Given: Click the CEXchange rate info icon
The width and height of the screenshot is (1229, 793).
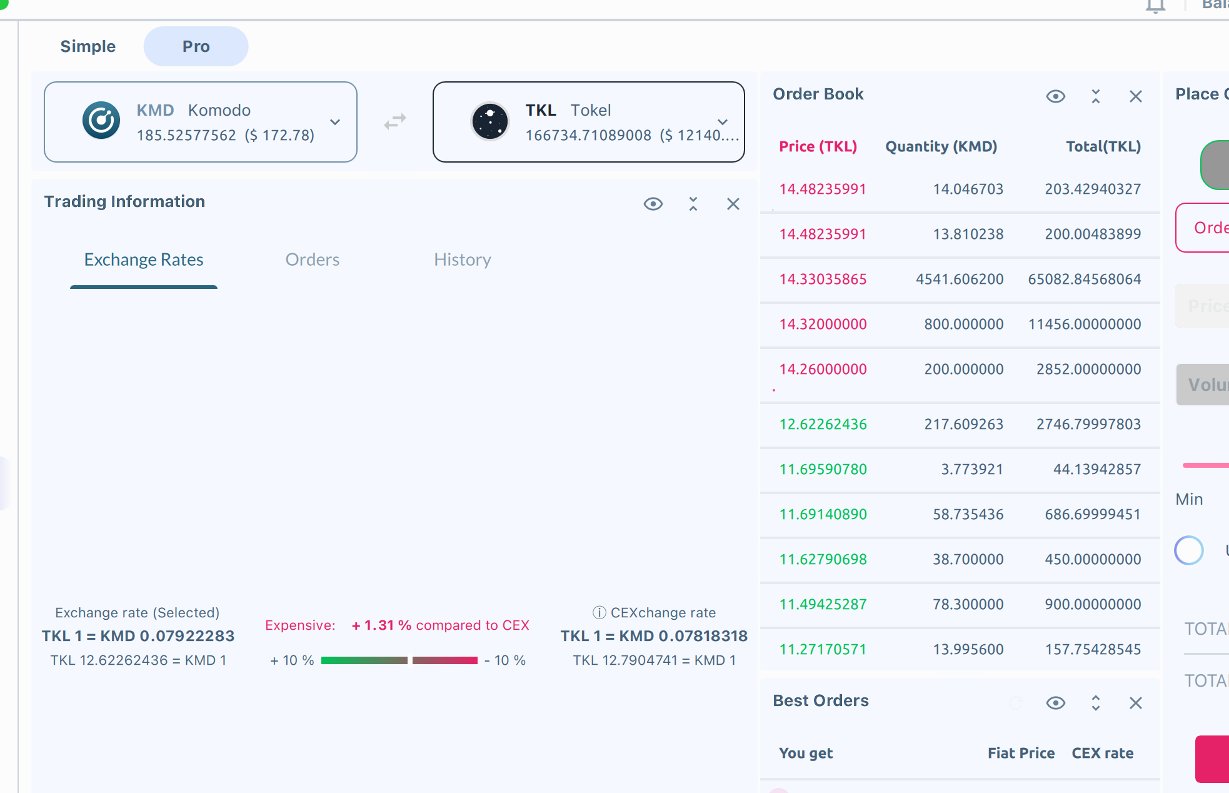Looking at the screenshot, I should tap(598, 613).
